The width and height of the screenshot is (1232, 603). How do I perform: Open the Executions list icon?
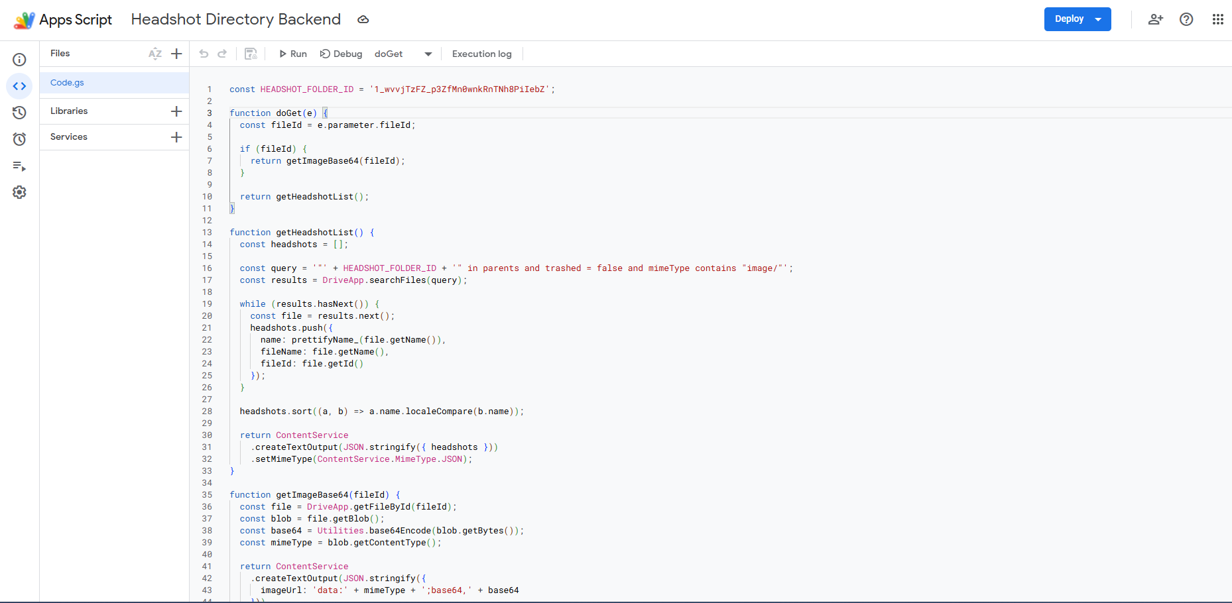click(x=19, y=166)
